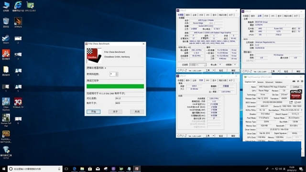Open the GPU-Z hamburger menu icon

click(x=302, y=81)
